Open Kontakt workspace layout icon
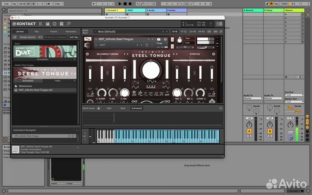Viewport: 312px width, 195px height. coord(62,24)
